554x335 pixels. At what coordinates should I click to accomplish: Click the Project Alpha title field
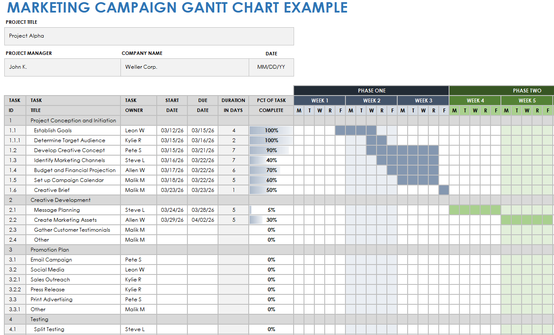149,36
